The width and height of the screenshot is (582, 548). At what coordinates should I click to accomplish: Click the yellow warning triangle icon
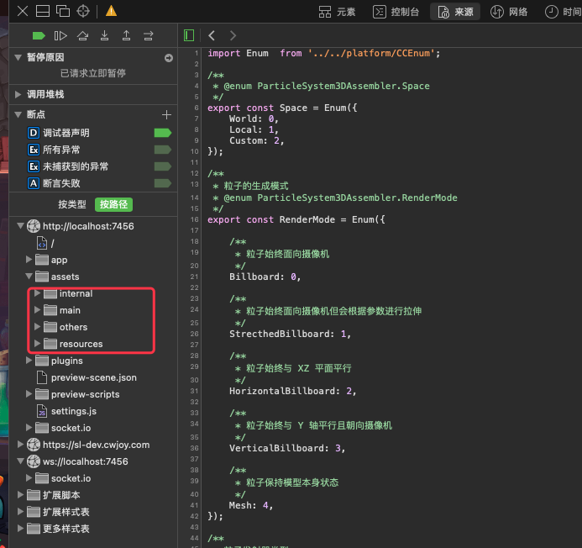111,11
